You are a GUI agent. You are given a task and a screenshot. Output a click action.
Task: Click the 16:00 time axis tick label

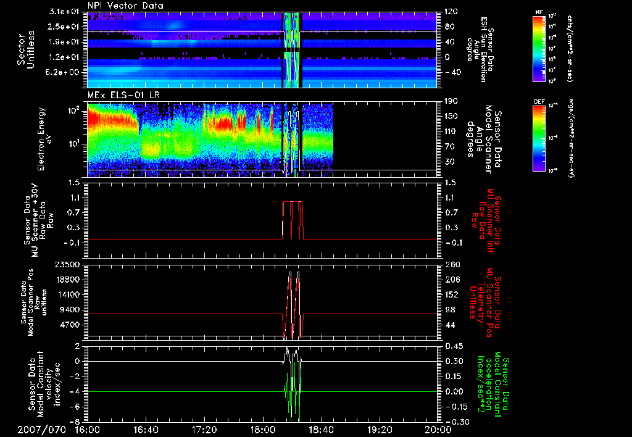(x=88, y=429)
